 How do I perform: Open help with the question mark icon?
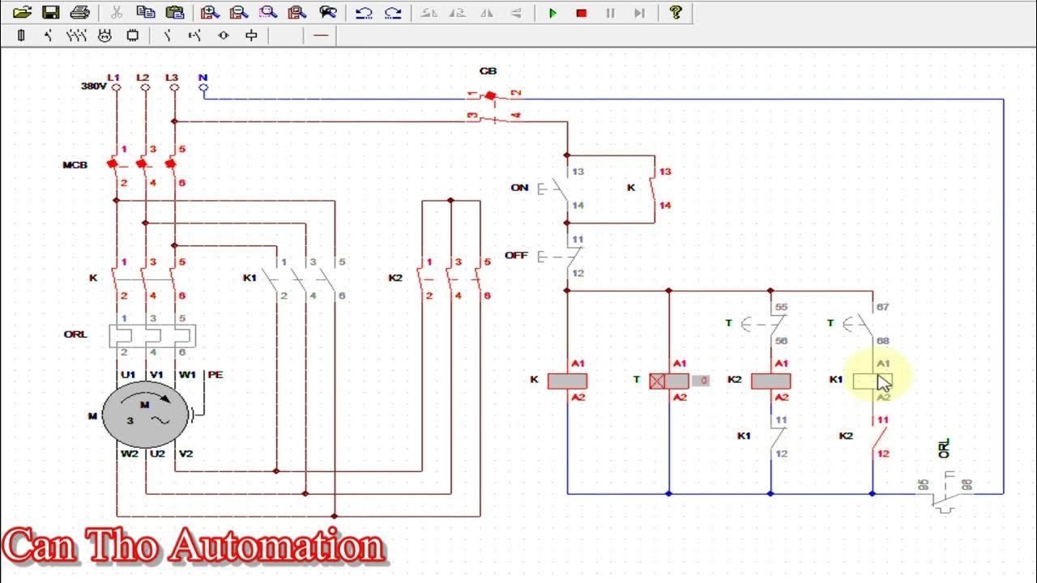(676, 12)
